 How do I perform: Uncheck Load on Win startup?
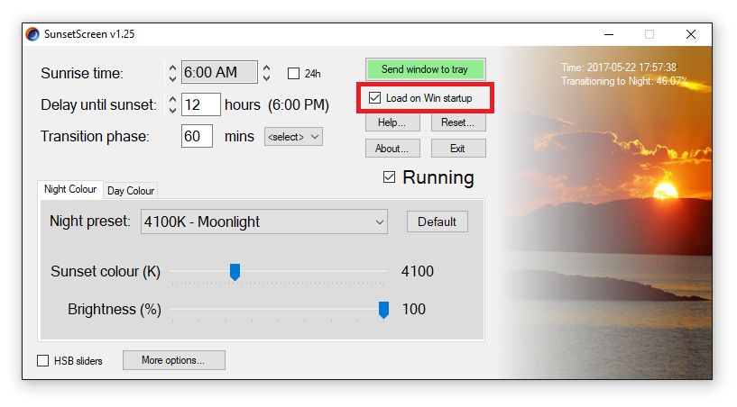(x=374, y=97)
